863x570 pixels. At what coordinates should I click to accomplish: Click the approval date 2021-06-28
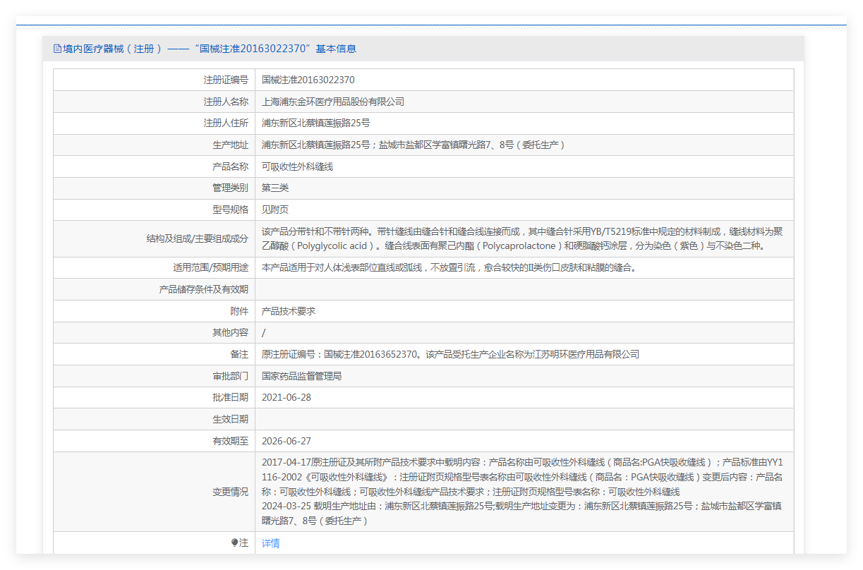point(286,397)
